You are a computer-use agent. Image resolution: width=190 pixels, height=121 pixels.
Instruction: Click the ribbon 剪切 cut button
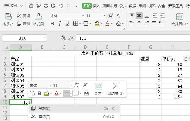point(23,16)
